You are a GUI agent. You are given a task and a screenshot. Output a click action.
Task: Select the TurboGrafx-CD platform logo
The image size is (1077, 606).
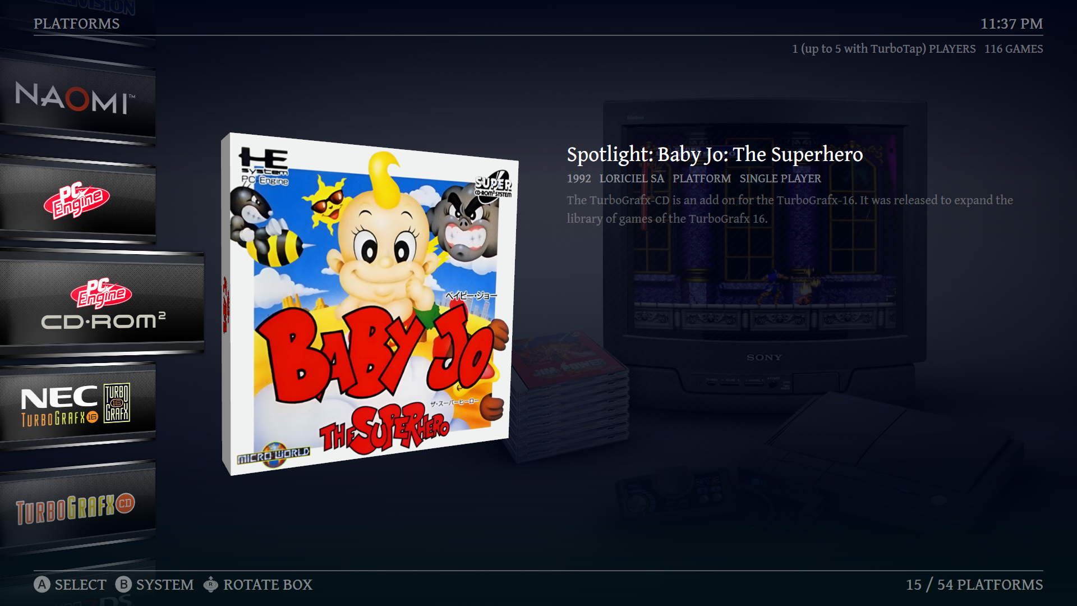75,508
